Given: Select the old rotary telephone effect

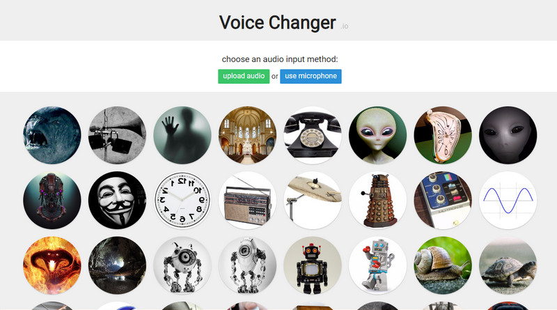Looking at the screenshot, I should tap(313, 135).
